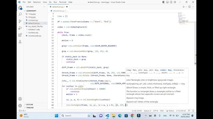Open Untitled.wfp in Explorer
Viewport: 213px width, 119px height.
click(33, 33)
